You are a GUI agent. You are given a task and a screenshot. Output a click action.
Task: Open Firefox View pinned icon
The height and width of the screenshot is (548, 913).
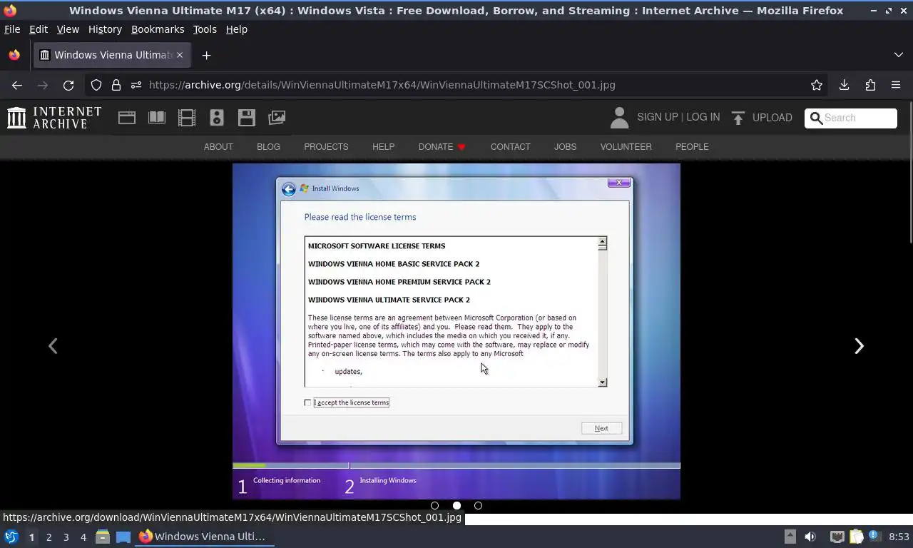[x=14, y=55]
